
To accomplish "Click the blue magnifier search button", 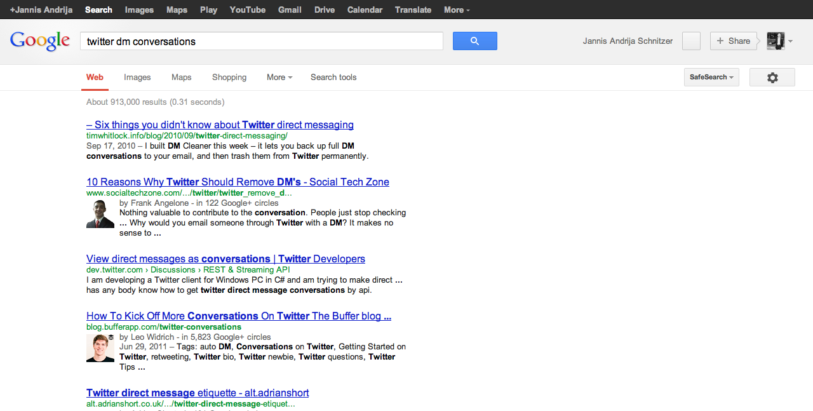I will [474, 41].
